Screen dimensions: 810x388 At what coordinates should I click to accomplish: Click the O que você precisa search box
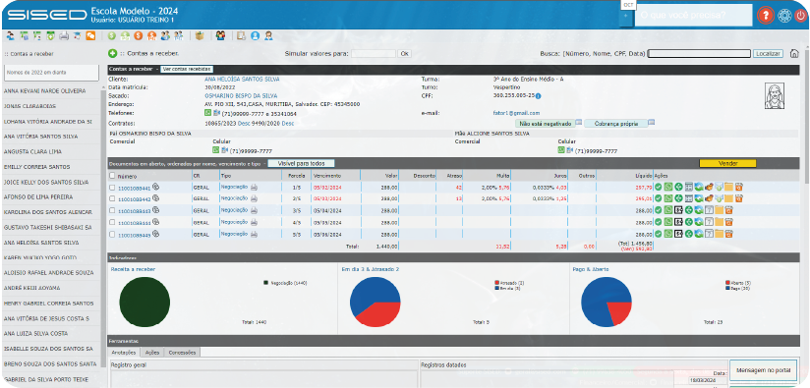pyautogui.click(x=693, y=16)
